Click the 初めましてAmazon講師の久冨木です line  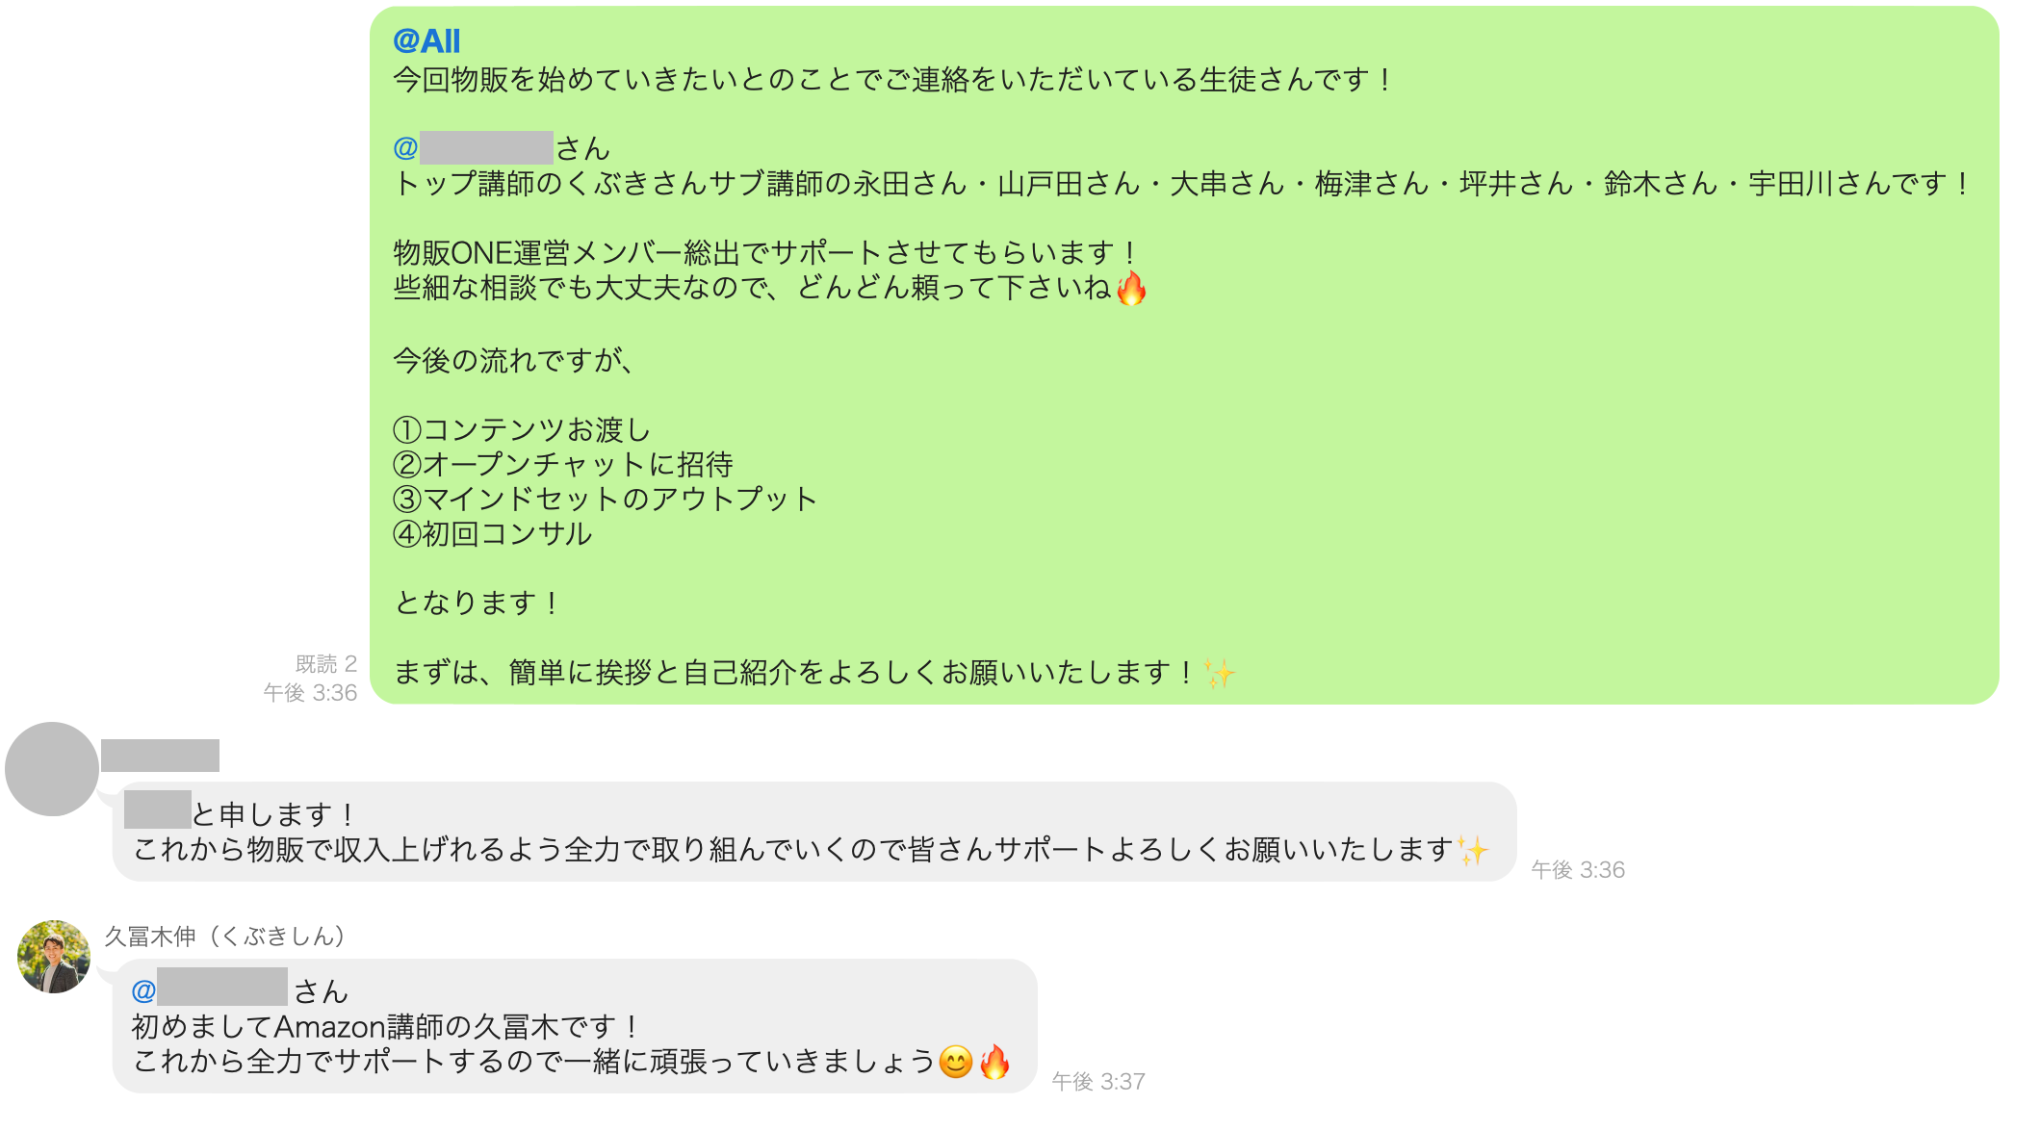(385, 1027)
